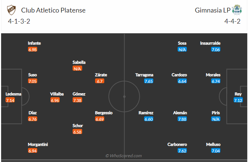Click the WhoScored.com watermark
The height and width of the screenshot is (162, 248).
[123, 156]
